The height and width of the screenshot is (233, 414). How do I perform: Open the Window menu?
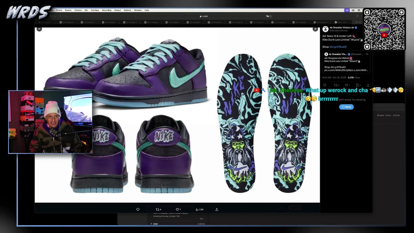(138, 10)
